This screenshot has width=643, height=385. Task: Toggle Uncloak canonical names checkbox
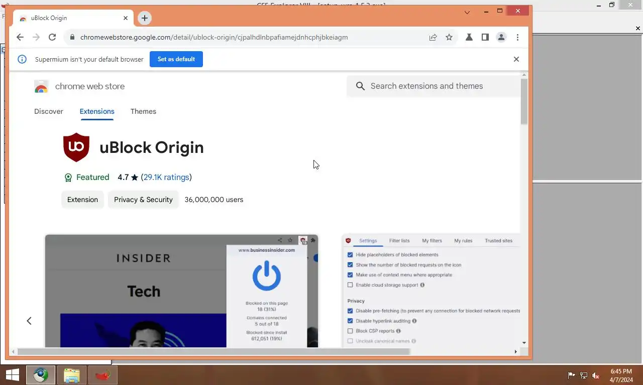350,341
